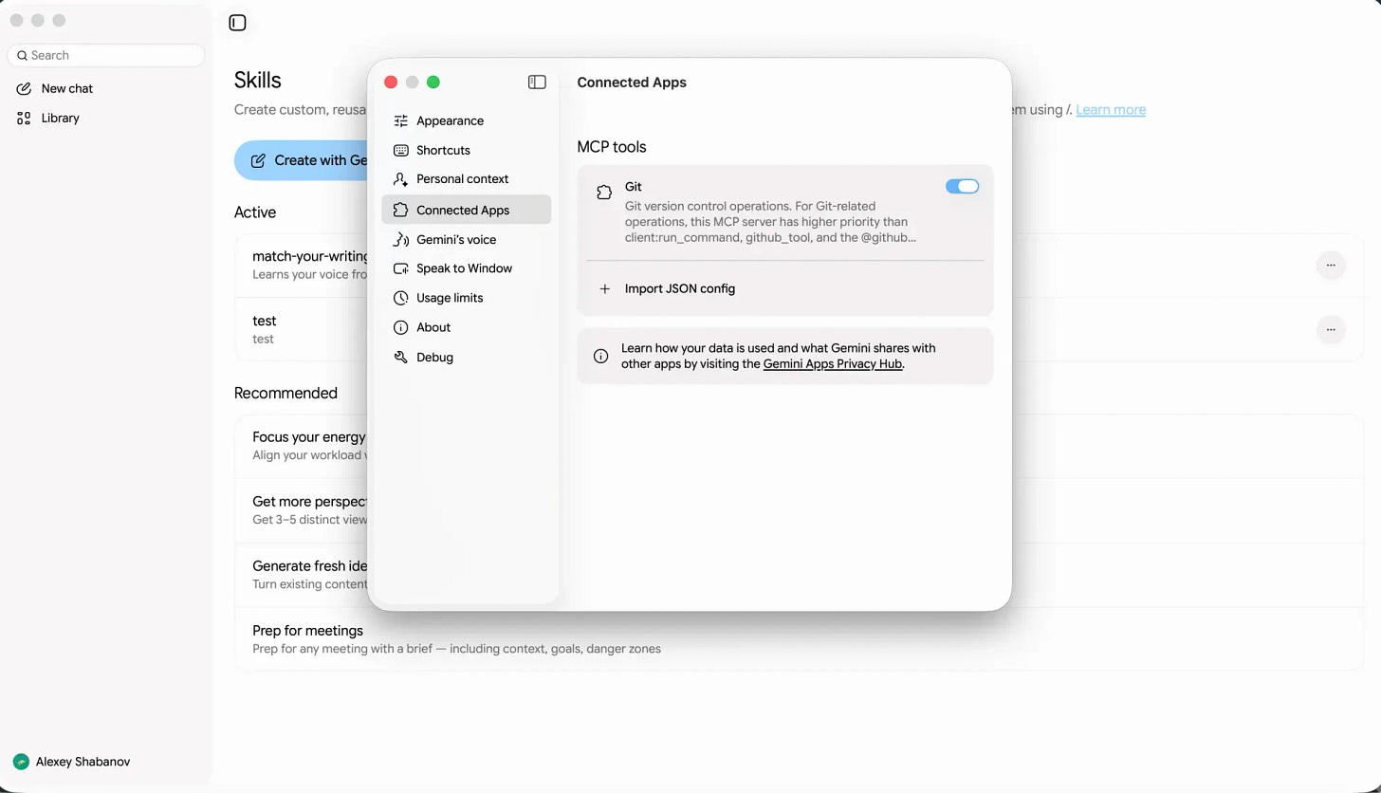The width and height of the screenshot is (1381, 793).
Task: Select the Prep for meetings skill
Action: pyautogui.click(x=799, y=639)
